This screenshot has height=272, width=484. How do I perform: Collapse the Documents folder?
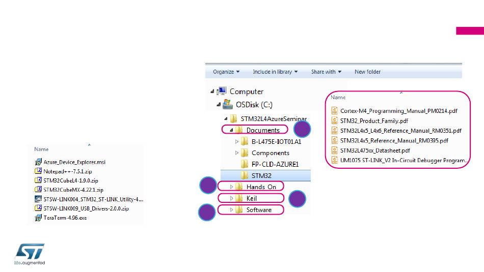[231, 130]
